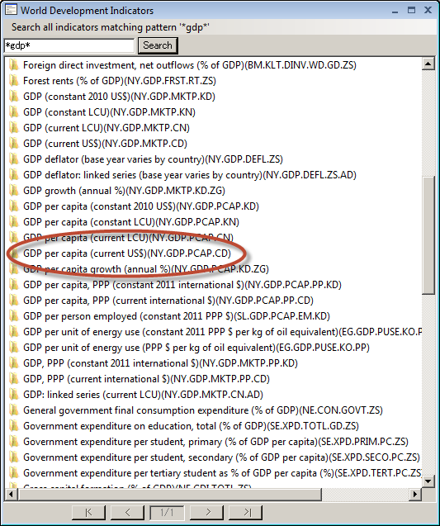This screenshot has width=440, height=526.
Task: Click folder icon for GDP (constant 2010 US$)
Action: coord(14,97)
